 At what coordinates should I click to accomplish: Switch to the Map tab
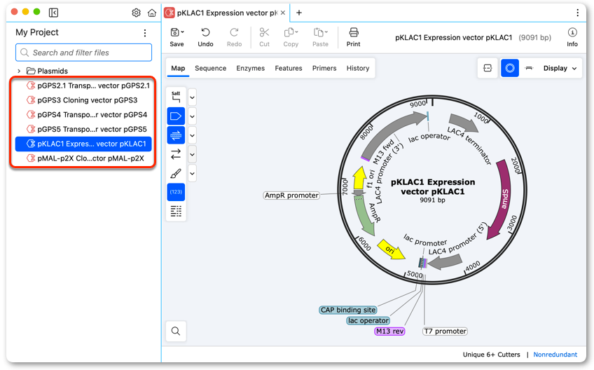[x=178, y=68]
